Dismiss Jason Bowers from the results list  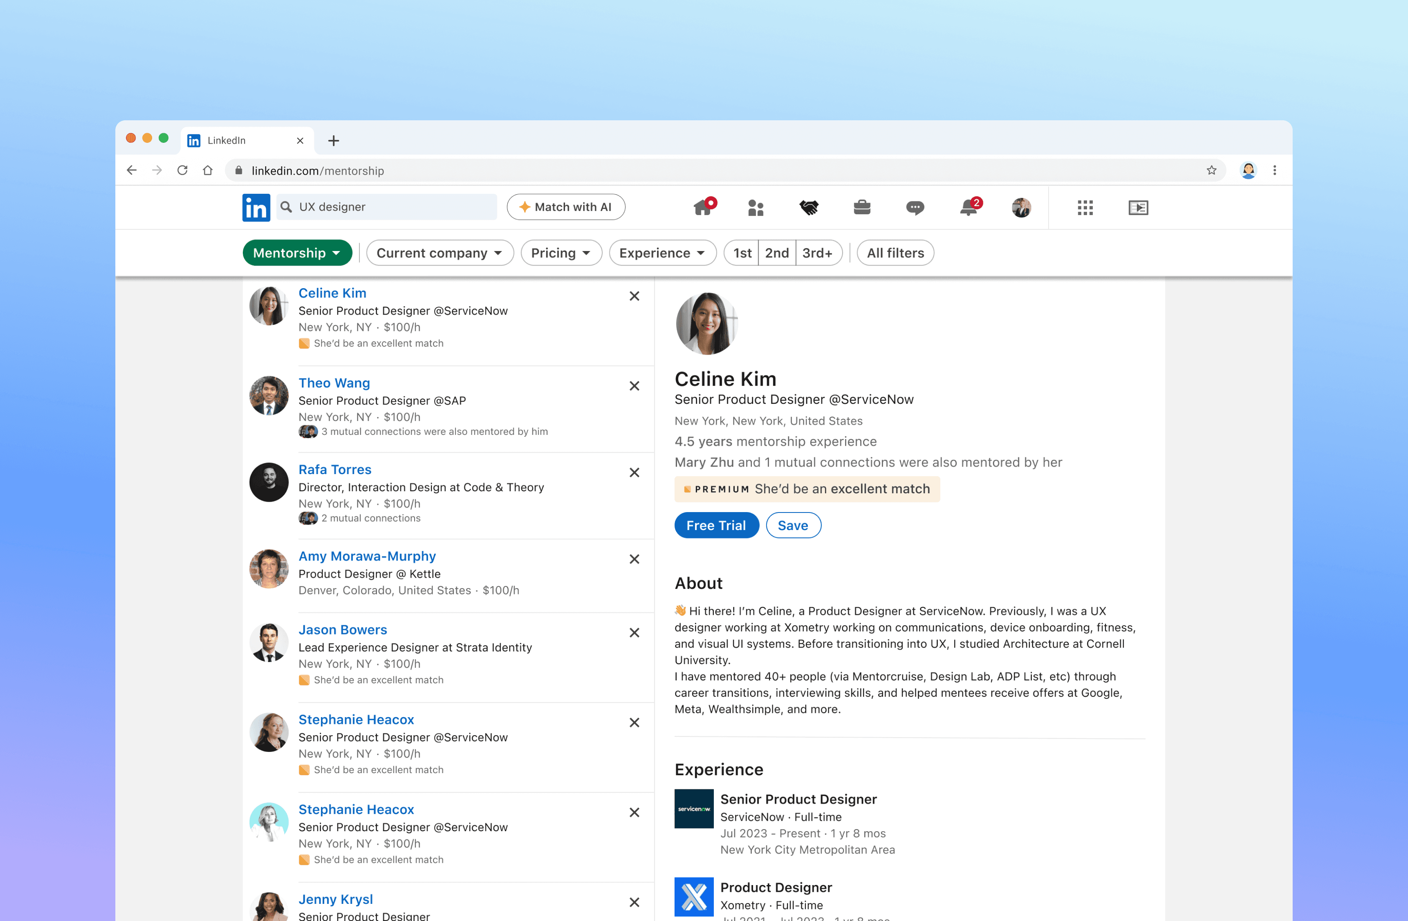click(634, 632)
